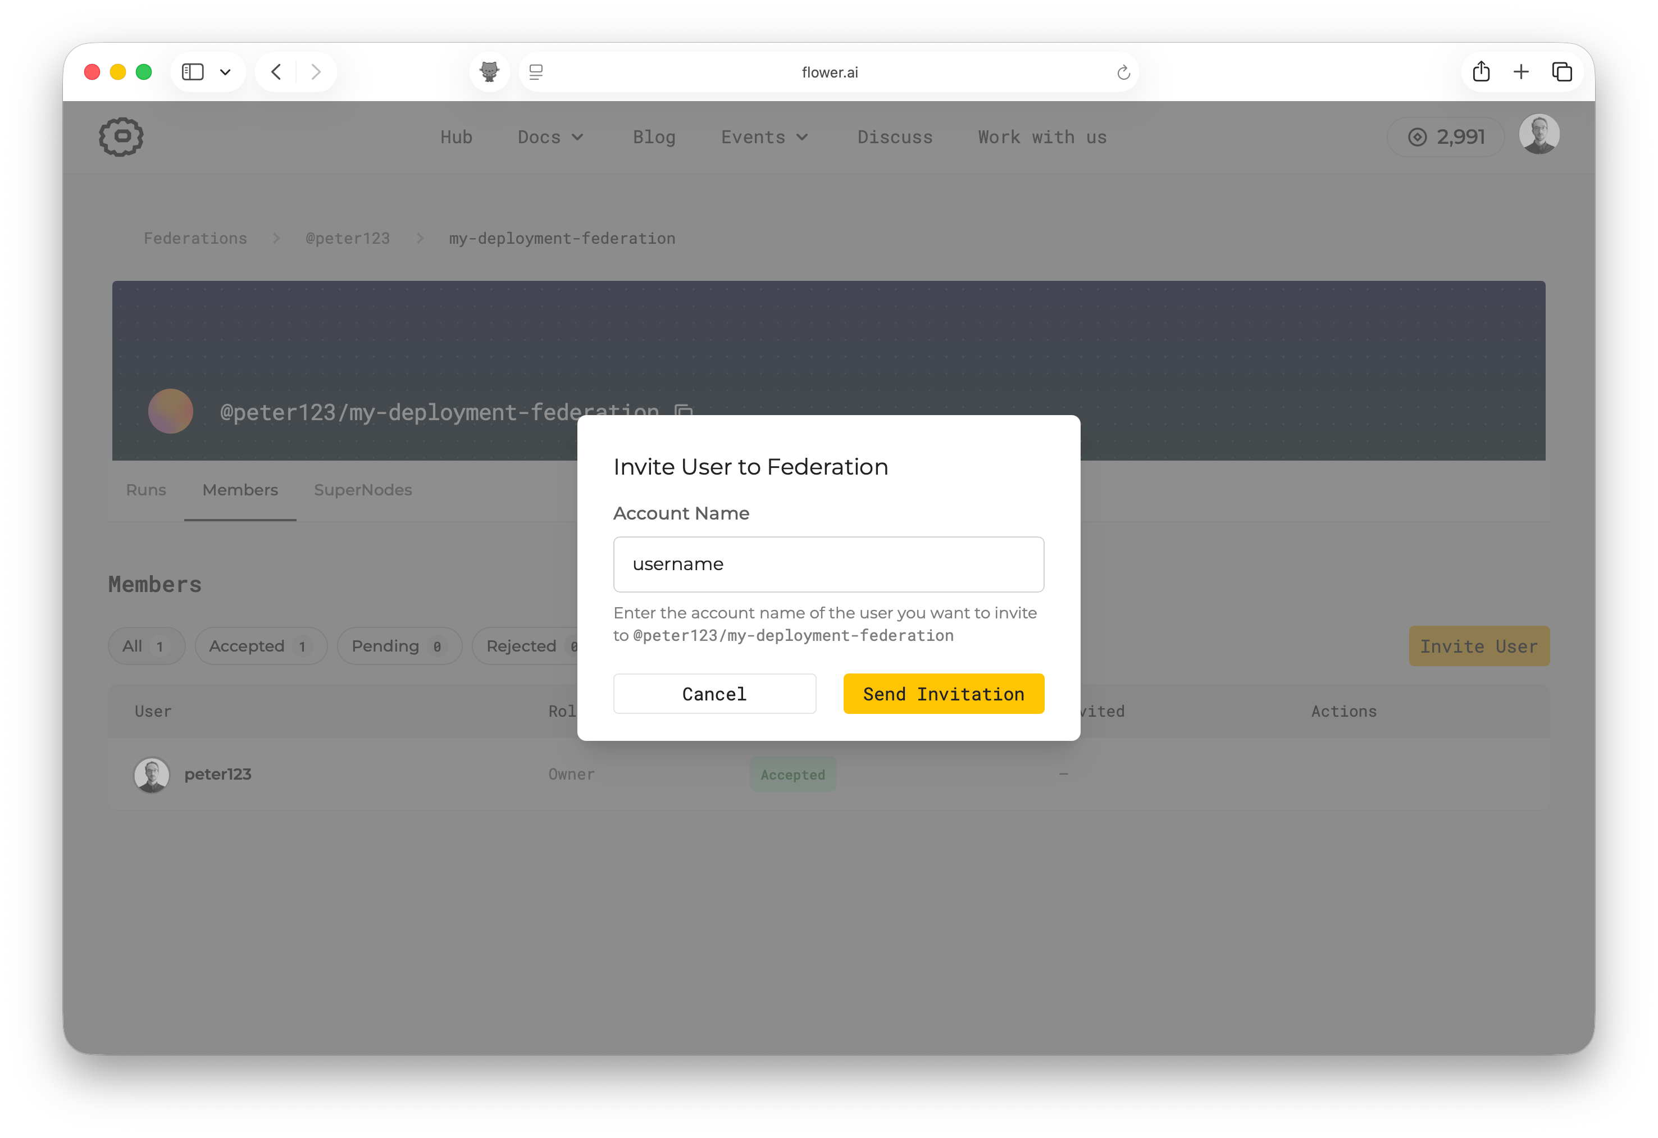Go to @peter123 breadcrumb
The height and width of the screenshot is (1138, 1658).
coord(348,238)
